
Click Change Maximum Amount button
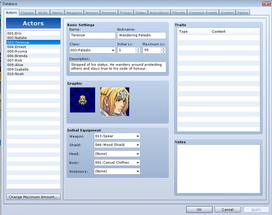click(33, 197)
